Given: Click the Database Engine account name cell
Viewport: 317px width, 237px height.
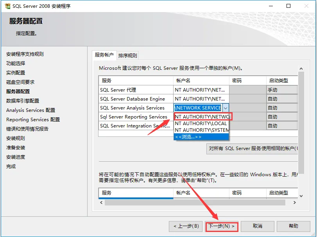Looking at the screenshot, I should pyautogui.click(x=201, y=99).
